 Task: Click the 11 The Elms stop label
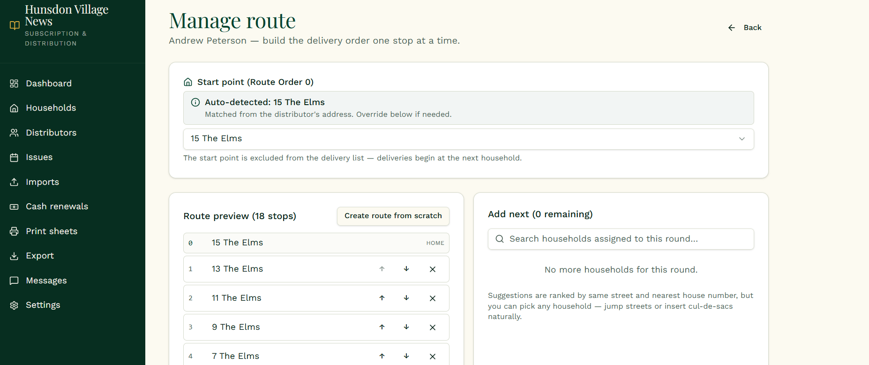click(236, 298)
